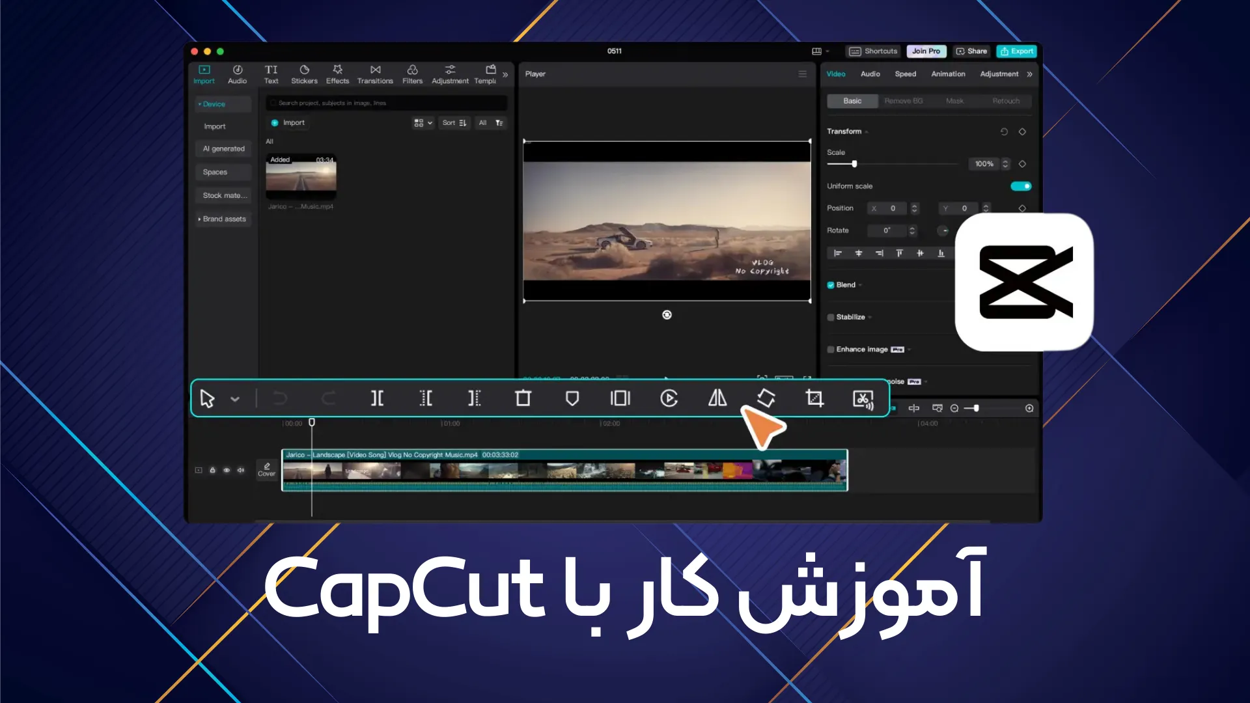
Task: Disable the Uniform scale toggle
Action: tap(1021, 186)
